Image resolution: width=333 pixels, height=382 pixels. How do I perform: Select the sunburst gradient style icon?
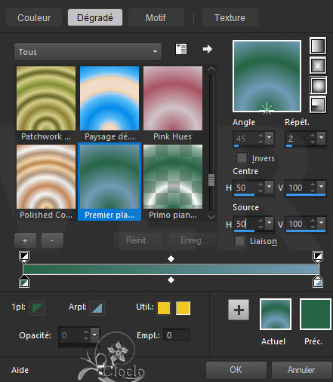[x=318, y=85]
